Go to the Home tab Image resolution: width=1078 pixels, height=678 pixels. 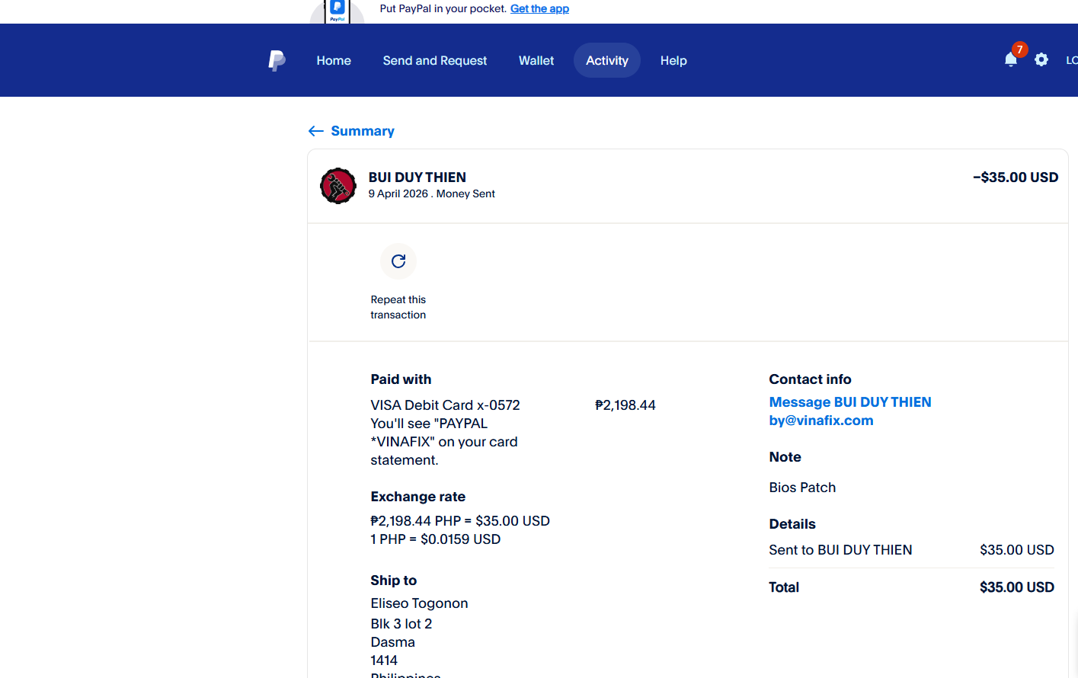point(334,60)
